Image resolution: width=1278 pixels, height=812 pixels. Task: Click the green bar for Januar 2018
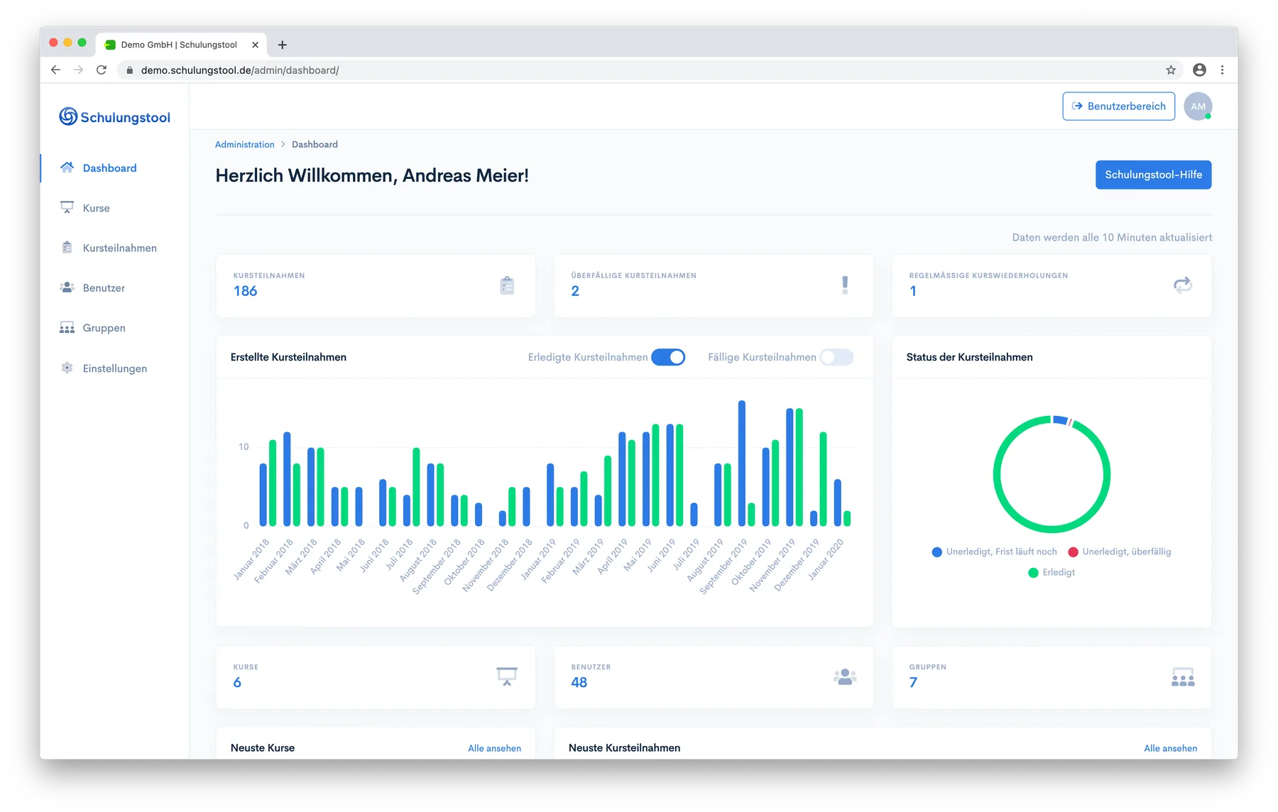tap(273, 483)
